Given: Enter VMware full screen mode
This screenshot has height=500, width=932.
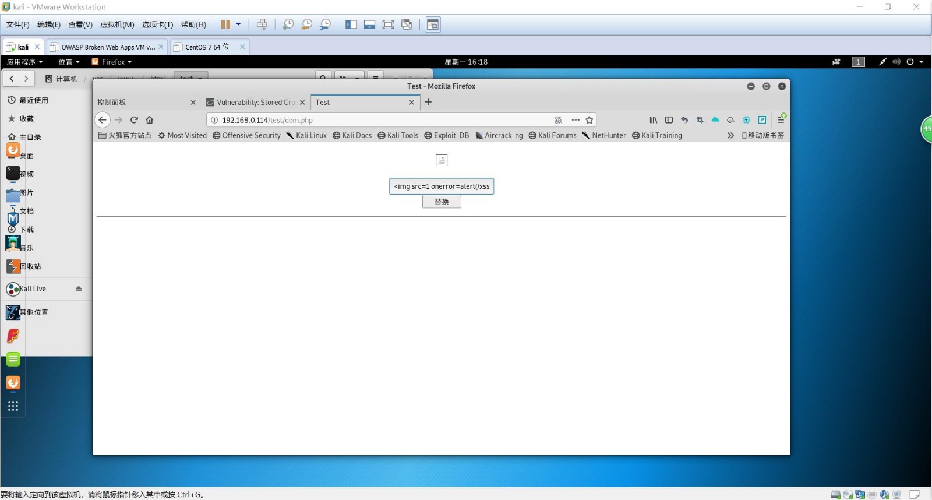Looking at the screenshot, I should point(388,24).
